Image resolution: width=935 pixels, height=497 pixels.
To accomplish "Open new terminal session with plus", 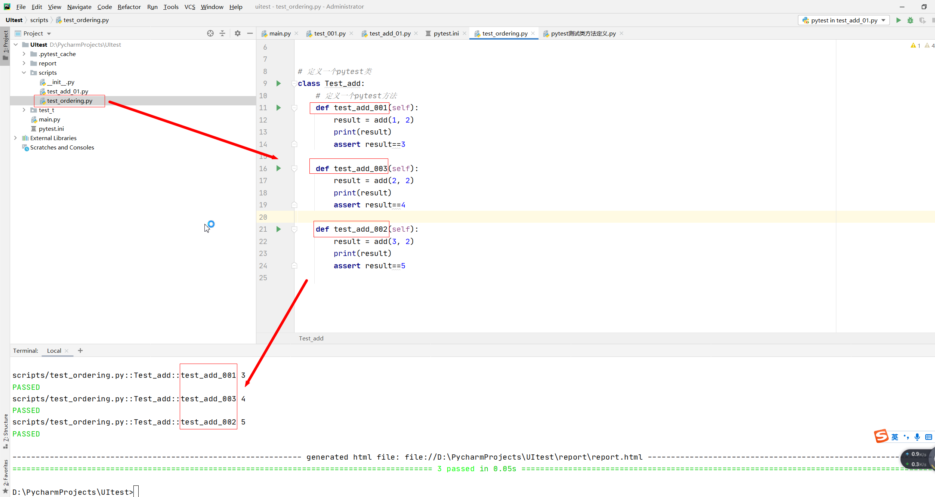I will (x=80, y=351).
